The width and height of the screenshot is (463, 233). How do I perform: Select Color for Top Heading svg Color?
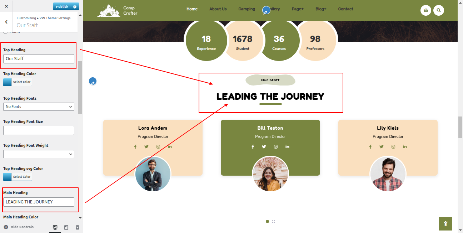coord(18,177)
